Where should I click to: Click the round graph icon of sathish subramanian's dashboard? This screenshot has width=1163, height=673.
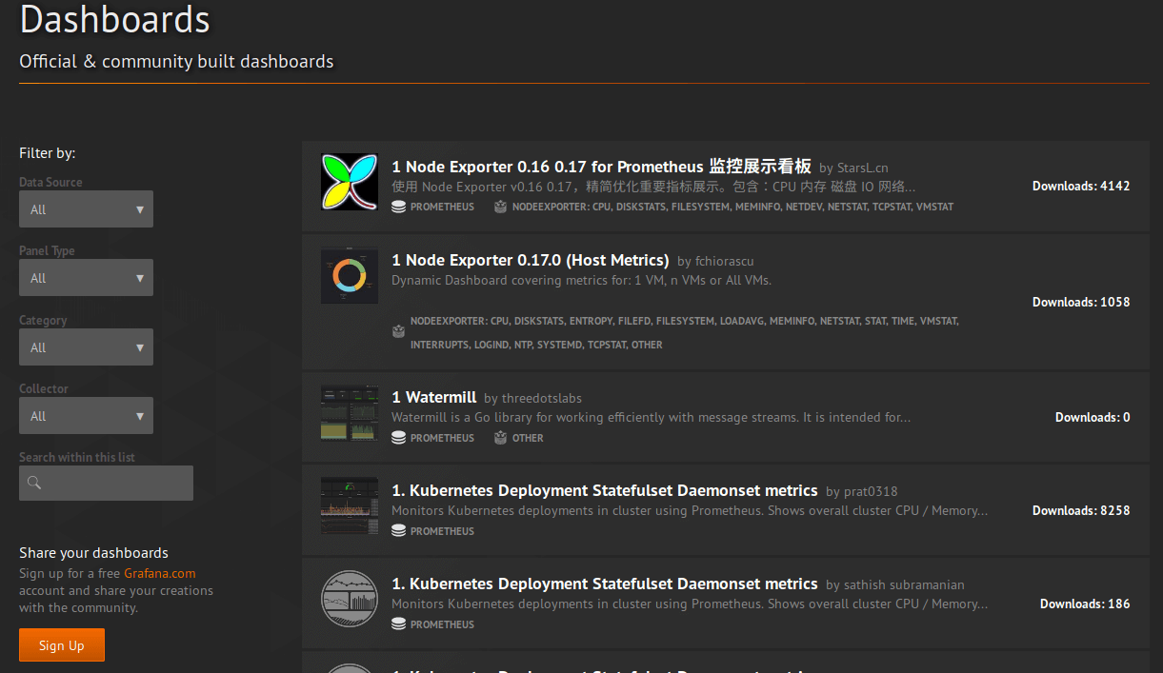click(350, 598)
